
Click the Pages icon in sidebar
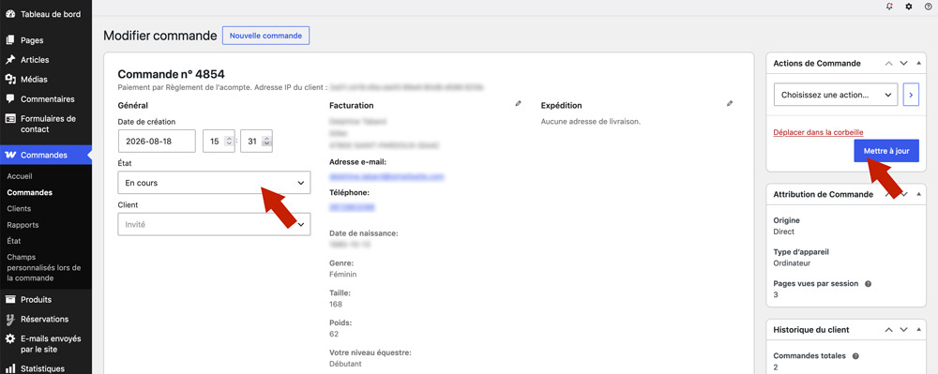pos(9,40)
